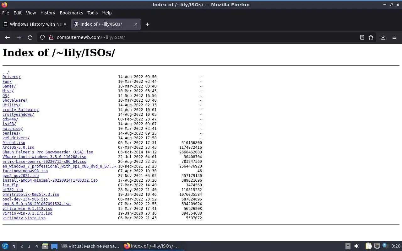402x251 pixels.
Task: Go up to the parent directory link
Action: 6,72
